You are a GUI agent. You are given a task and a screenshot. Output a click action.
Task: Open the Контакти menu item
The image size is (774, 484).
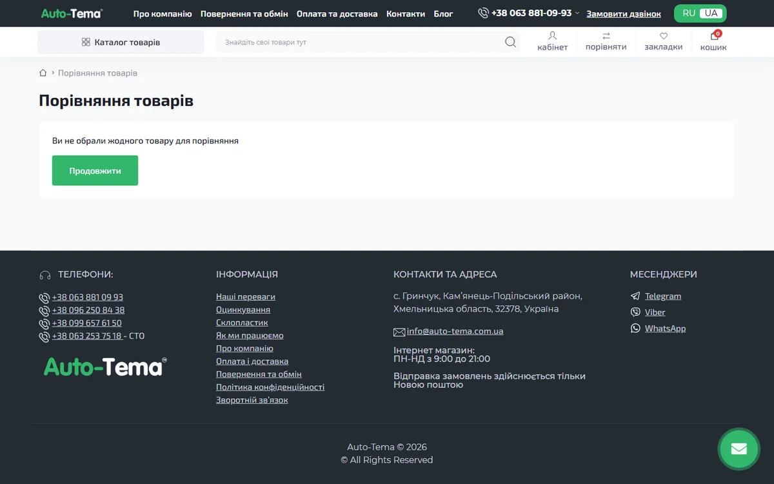pos(406,14)
